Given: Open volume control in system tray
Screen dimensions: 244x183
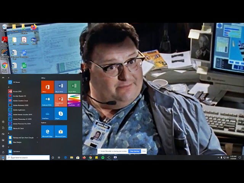Looking at the screenshot, I should click(x=228, y=157).
